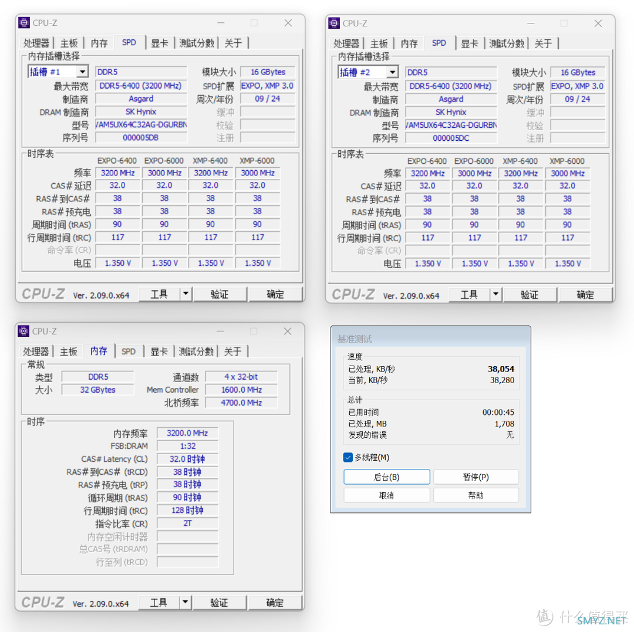The width and height of the screenshot is (634, 632).
Task: Click 确定 button in slot #2 window
Action: [585, 294]
